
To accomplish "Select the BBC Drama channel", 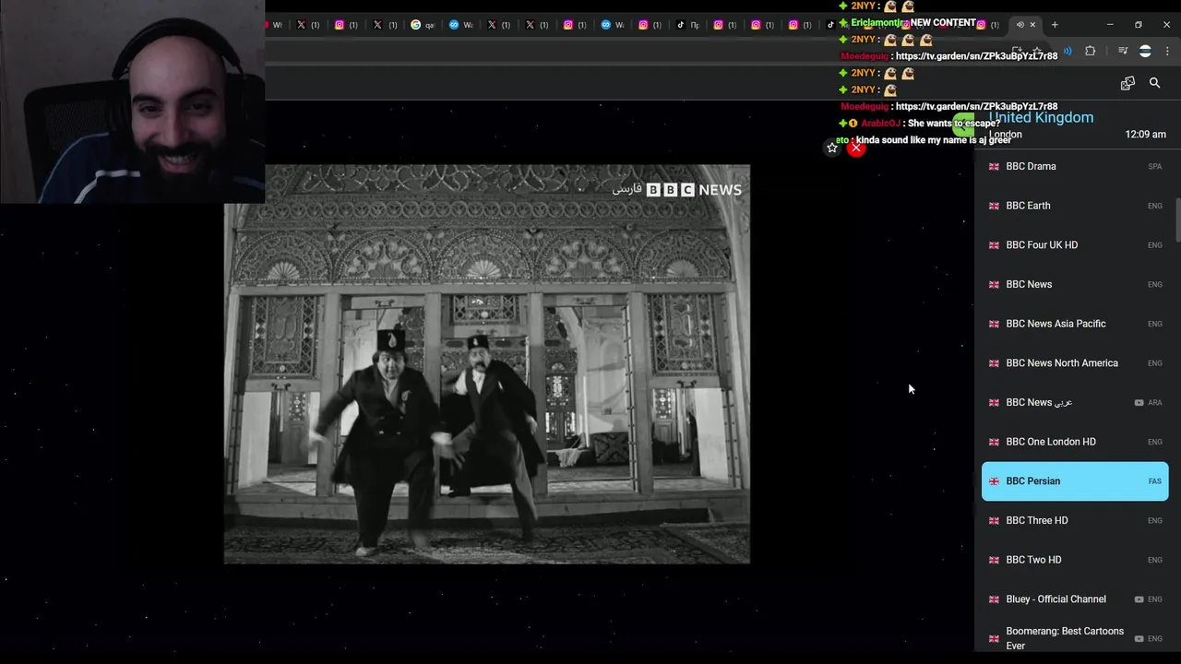I will (1075, 166).
